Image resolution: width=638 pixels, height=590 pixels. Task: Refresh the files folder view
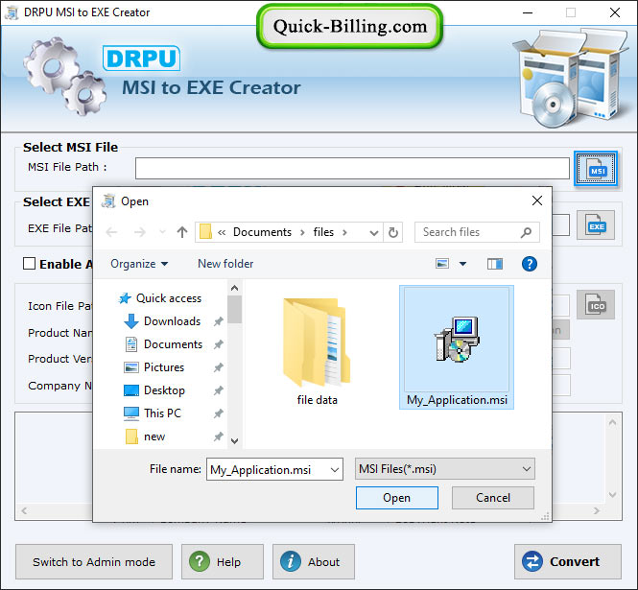point(393,232)
